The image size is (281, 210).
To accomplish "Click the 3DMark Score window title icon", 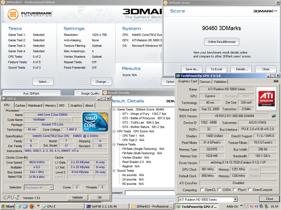I will click(x=165, y=3).
